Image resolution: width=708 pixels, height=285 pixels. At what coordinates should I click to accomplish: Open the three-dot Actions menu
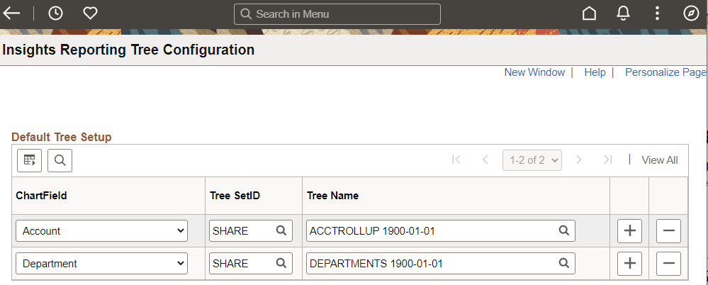(x=657, y=13)
